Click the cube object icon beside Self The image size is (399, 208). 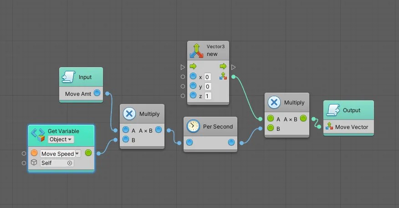(x=34, y=162)
